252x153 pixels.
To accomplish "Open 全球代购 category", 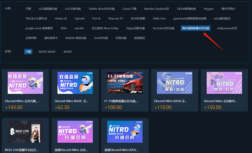I will 31,38.
